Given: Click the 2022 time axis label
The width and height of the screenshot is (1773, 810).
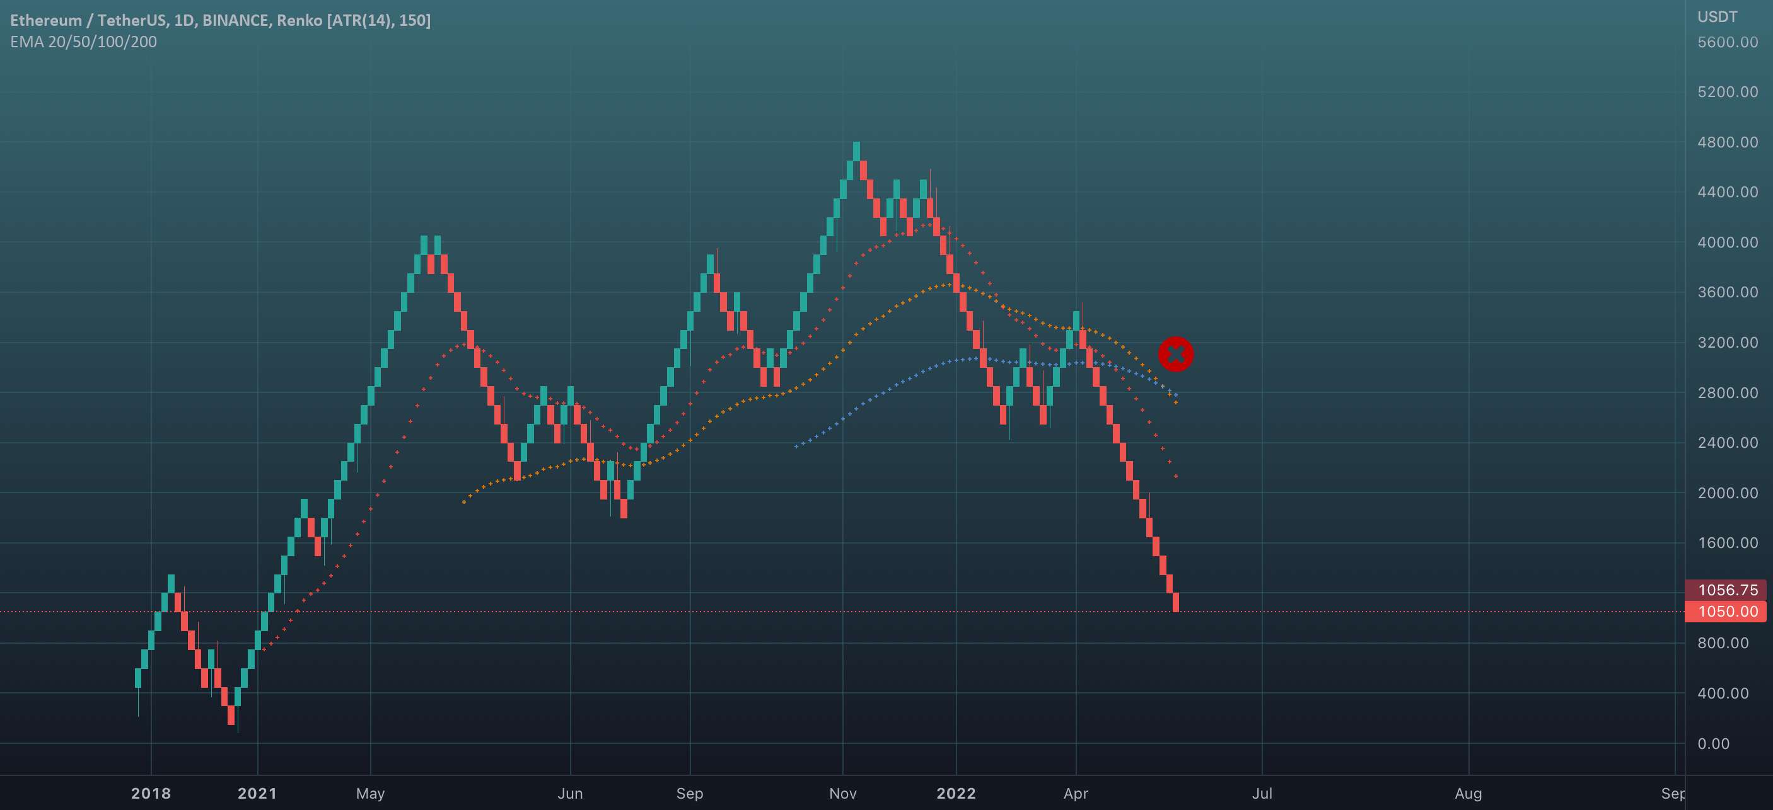Looking at the screenshot, I should tap(956, 794).
